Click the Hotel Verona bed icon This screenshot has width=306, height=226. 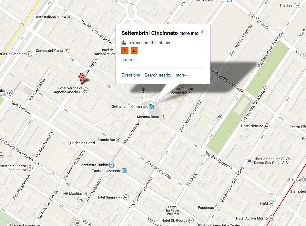[x=86, y=90]
